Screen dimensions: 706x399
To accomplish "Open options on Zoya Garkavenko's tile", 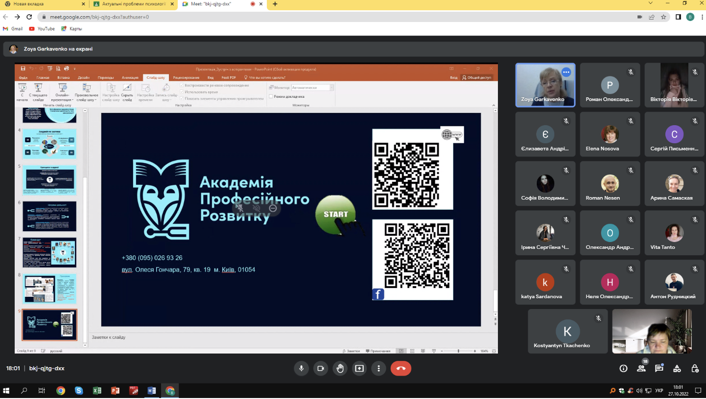I will pos(566,72).
